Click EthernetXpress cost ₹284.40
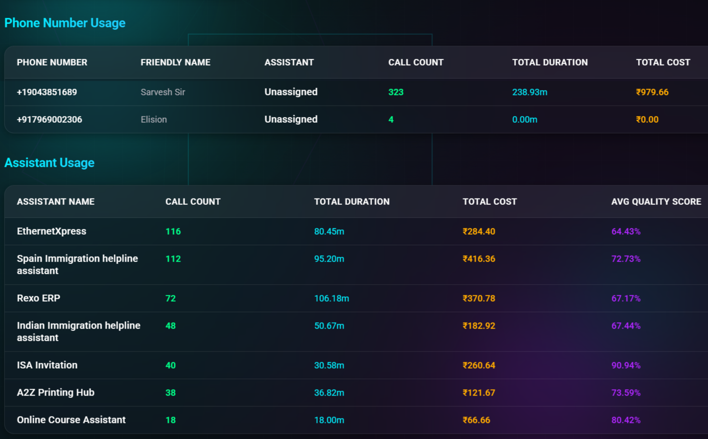Image resolution: width=708 pixels, height=439 pixels. pyautogui.click(x=479, y=231)
